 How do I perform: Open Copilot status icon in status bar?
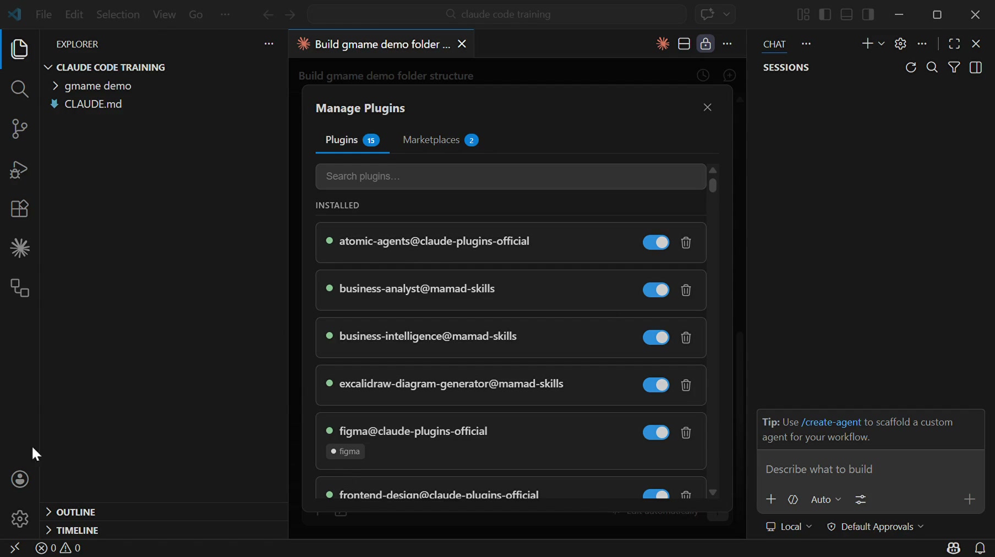pos(954,548)
